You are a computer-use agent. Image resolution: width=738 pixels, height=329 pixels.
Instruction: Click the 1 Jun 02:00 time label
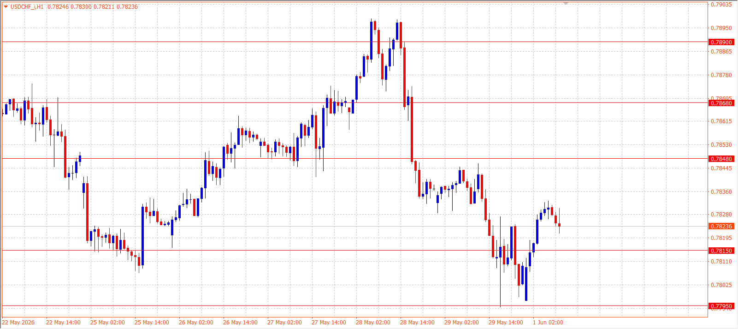click(548, 323)
